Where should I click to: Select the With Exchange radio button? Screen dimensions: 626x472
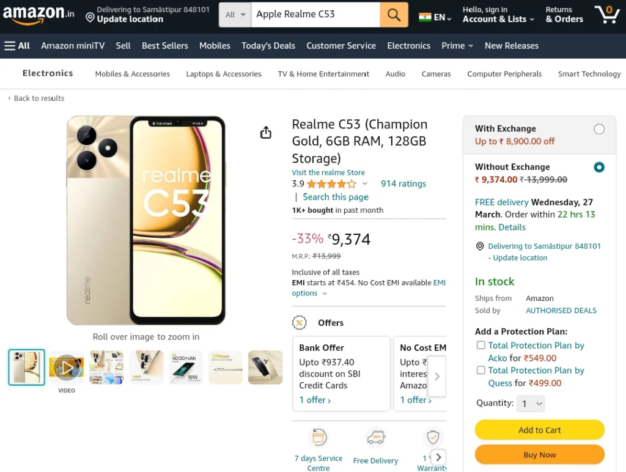pos(599,129)
